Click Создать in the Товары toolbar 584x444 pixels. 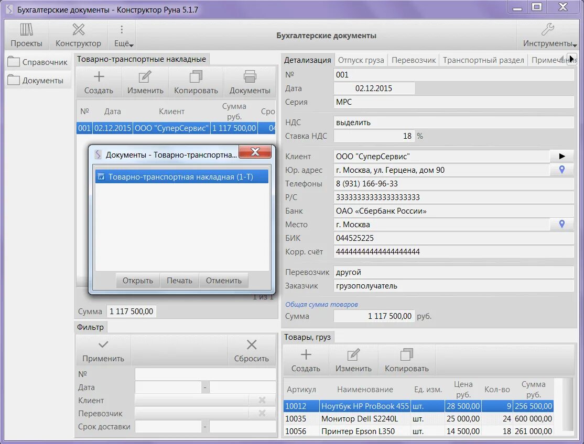(x=306, y=361)
